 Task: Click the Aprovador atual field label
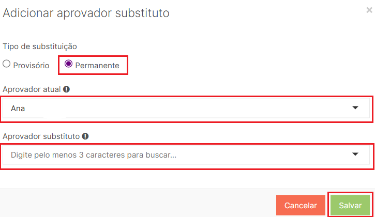(x=32, y=89)
